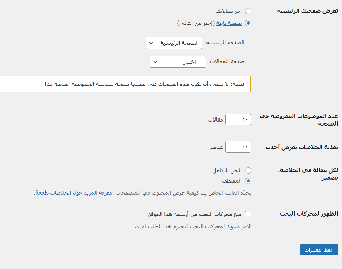Expand the "صفحة المقالات" dropdown showing "— اختيار —"
This screenshot has height=269, width=342.
point(178,62)
